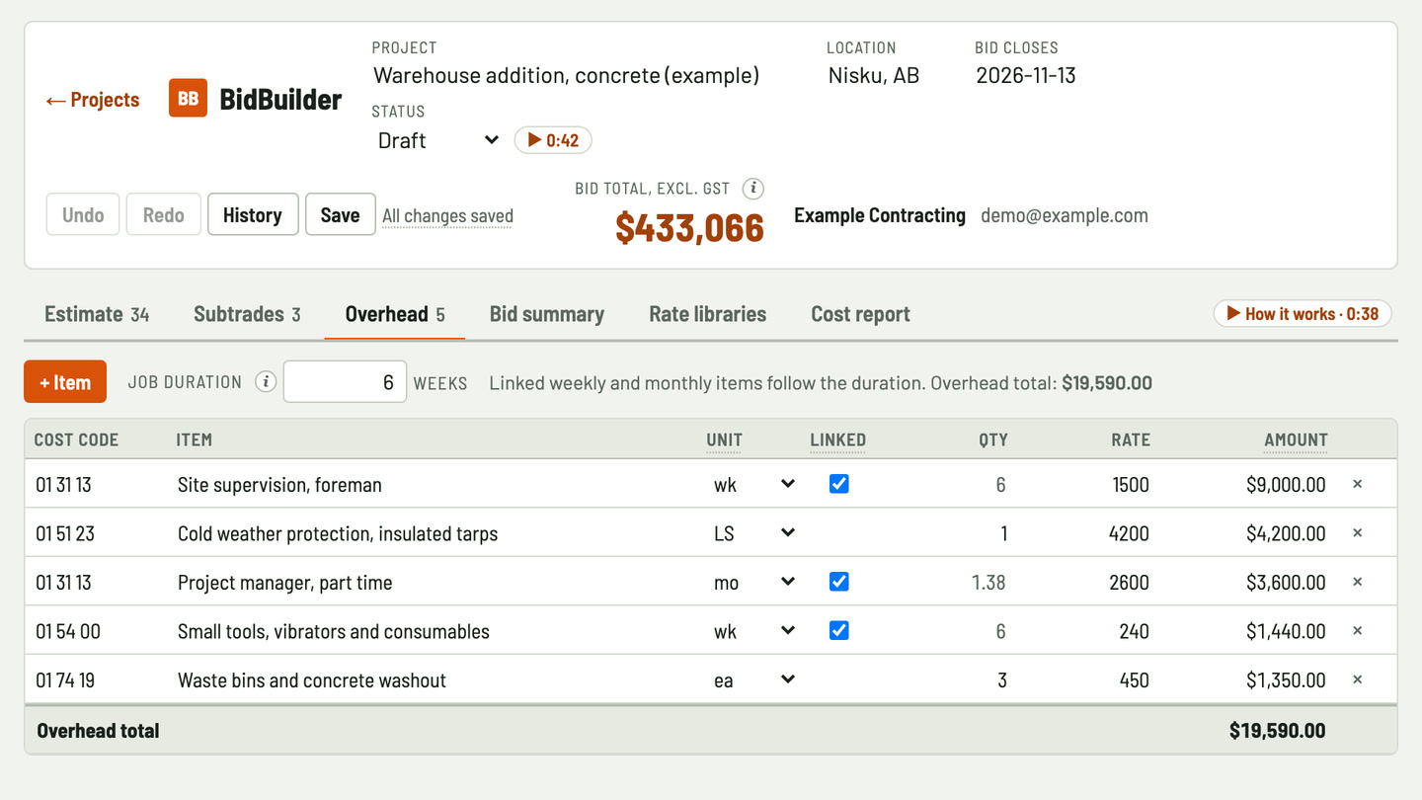Viewport: 1422px width, 800px height.
Task: Open the Draft status dropdown
Action: click(437, 140)
